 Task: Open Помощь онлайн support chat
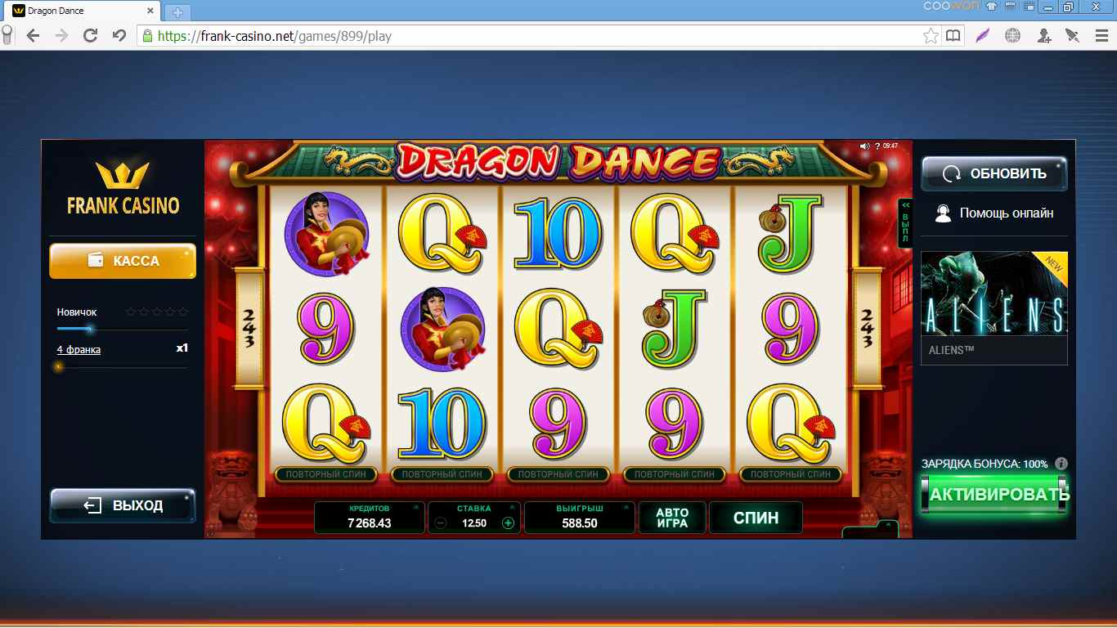994,213
